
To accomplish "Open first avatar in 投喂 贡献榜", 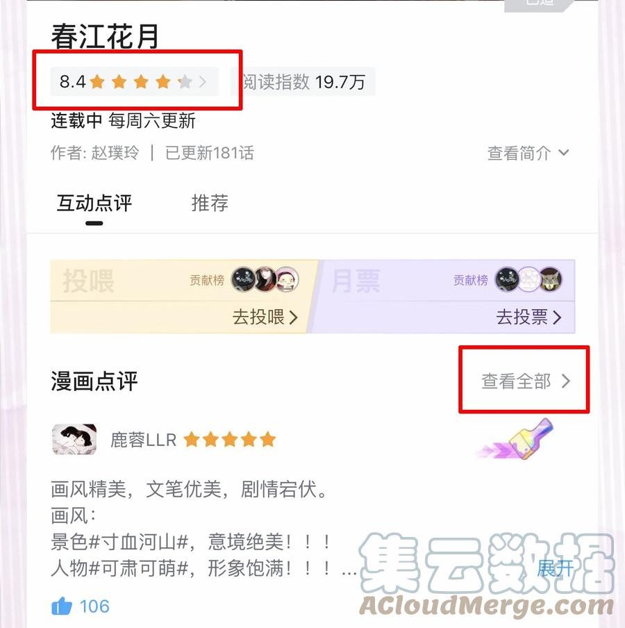I will [243, 279].
